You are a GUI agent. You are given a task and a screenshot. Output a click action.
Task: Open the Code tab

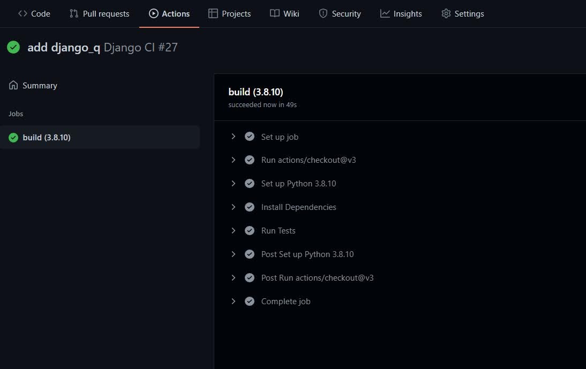[34, 14]
